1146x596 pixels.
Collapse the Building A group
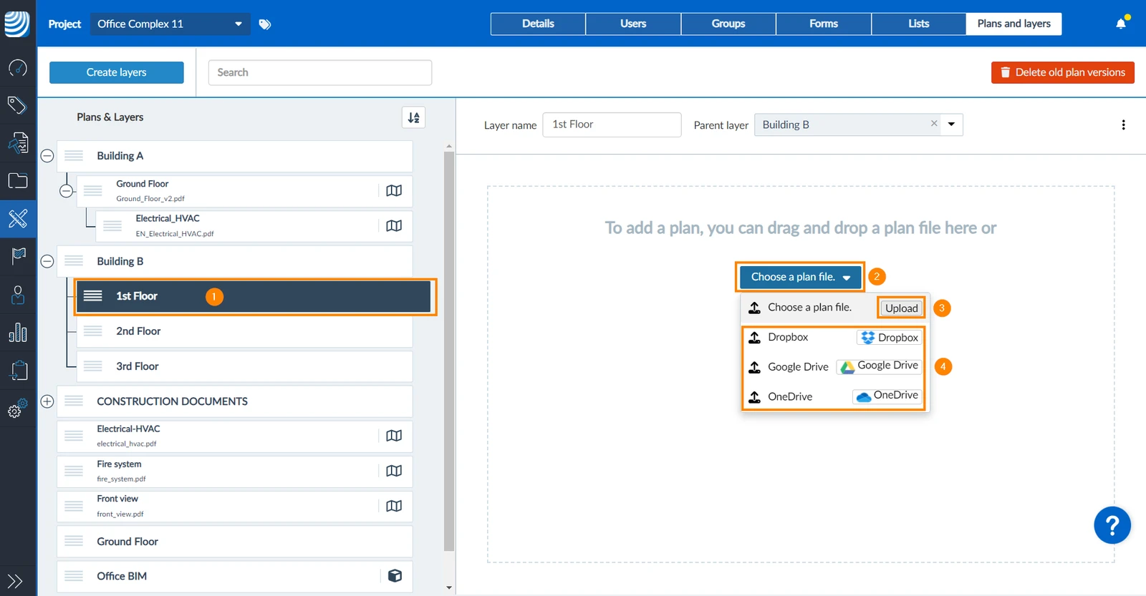coord(47,156)
